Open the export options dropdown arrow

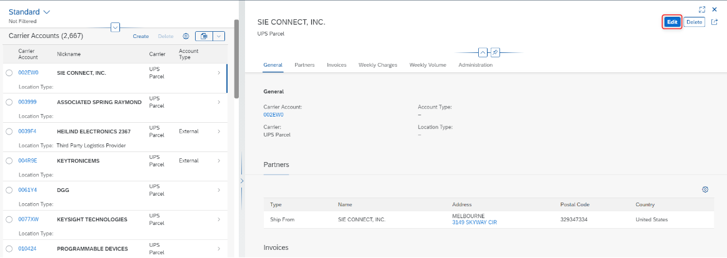click(219, 36)
